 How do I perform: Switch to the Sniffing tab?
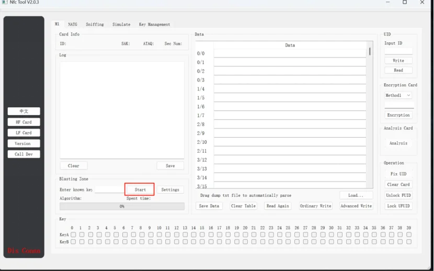coord(95,25)
